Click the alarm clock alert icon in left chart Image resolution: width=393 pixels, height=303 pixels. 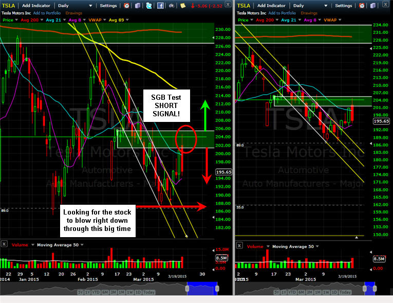[126, 6]
